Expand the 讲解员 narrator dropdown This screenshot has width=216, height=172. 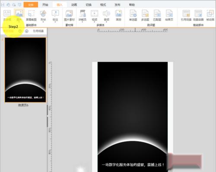pos(83,16)
